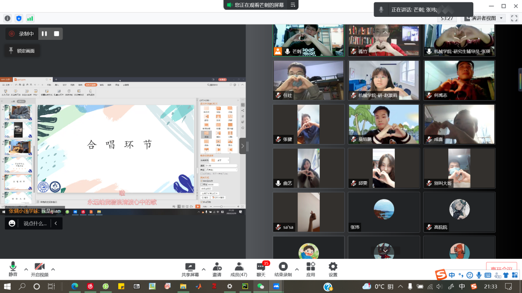Open meeting 设置 settings
The image size is (522, 293).
click(333, 269)
